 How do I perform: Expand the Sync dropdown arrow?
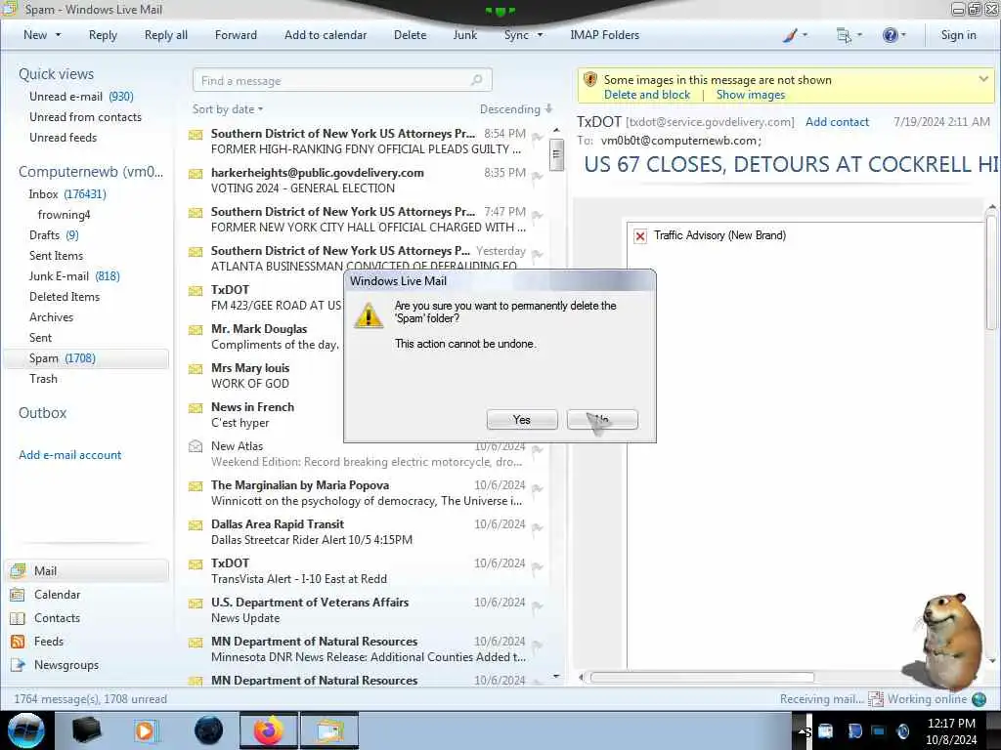point(540,35)
